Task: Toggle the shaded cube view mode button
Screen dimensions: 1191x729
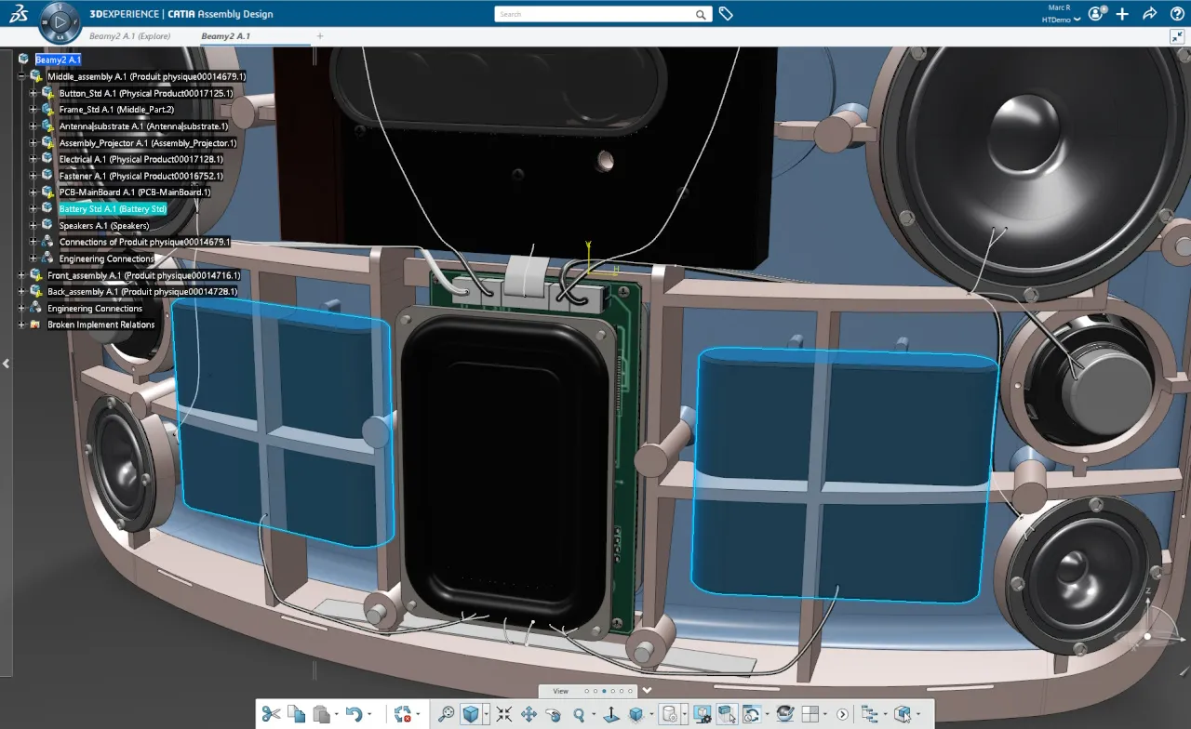Action: tap(471, 714)
